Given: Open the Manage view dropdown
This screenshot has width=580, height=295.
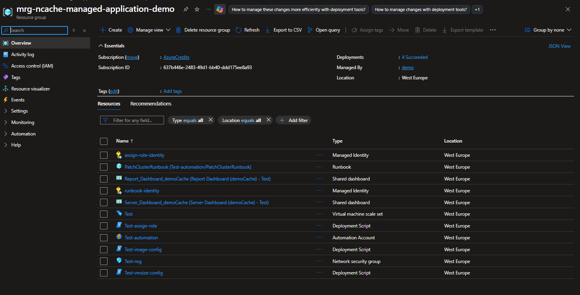Looking at the screenshot, I should pyautogui.click(x=149, y=30).
